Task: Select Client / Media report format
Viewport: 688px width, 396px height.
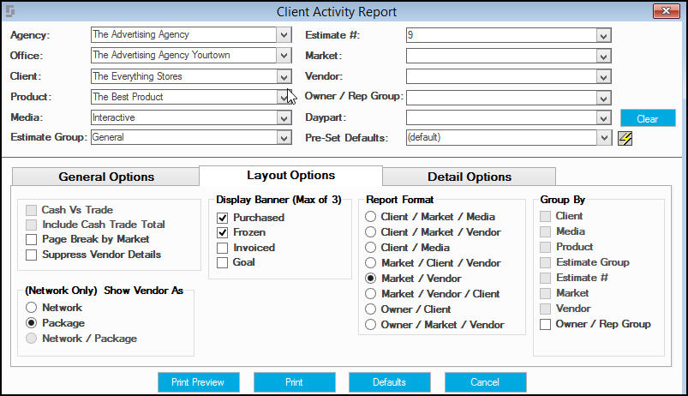Action: [x=371, y=248]
